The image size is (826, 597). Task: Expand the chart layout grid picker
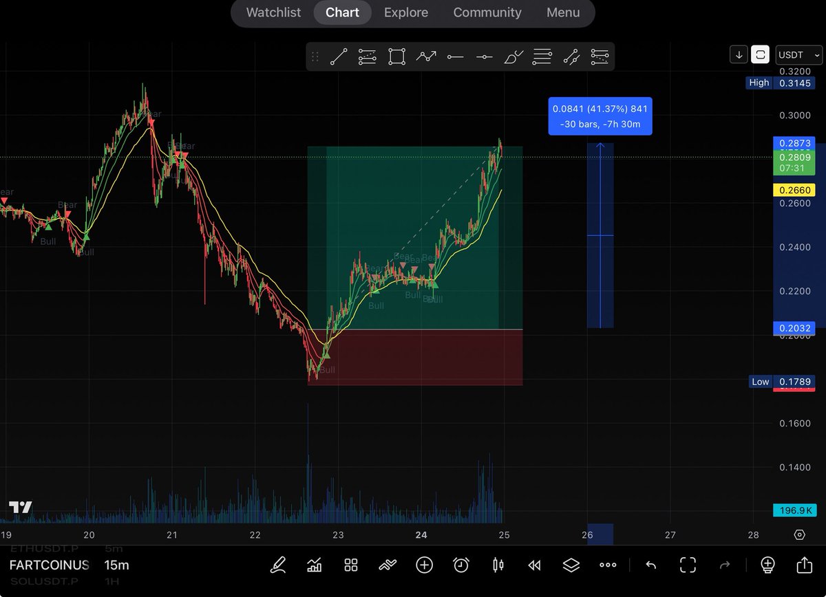tap(350, 565)
